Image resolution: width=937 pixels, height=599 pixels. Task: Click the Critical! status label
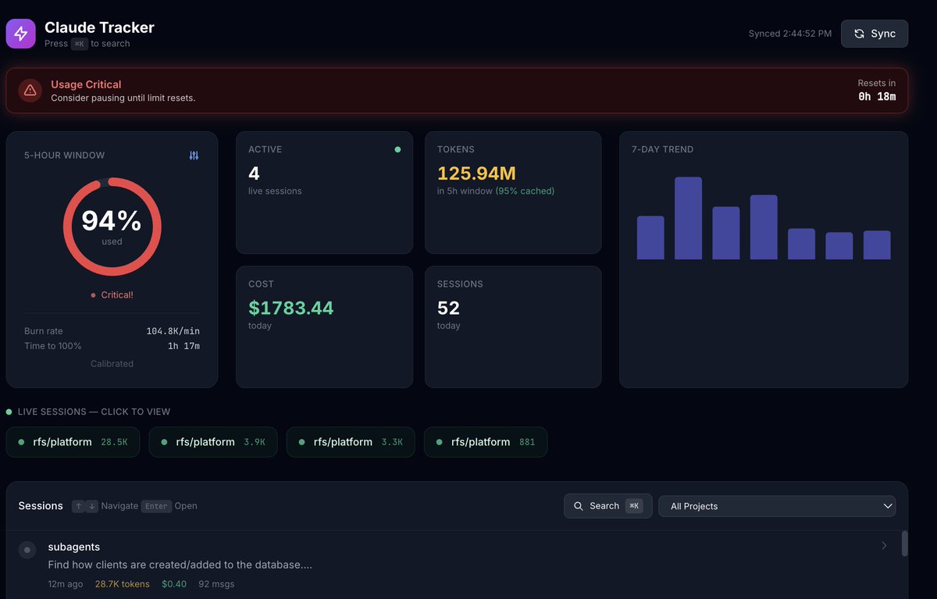click(117, 295)
